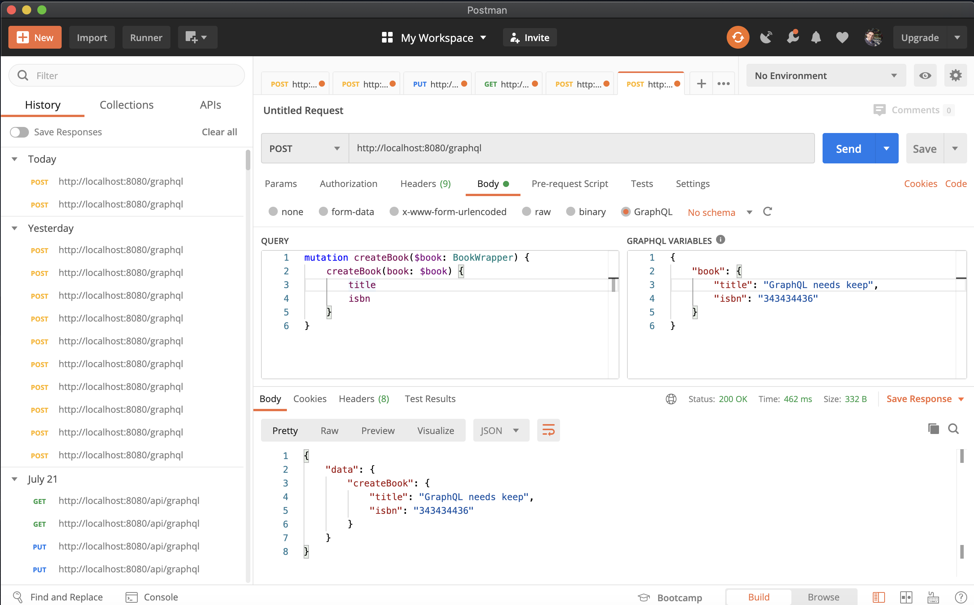Copy the response body to clipboard
The height and width of the screenshot is (605, 974).
(933, 429)
